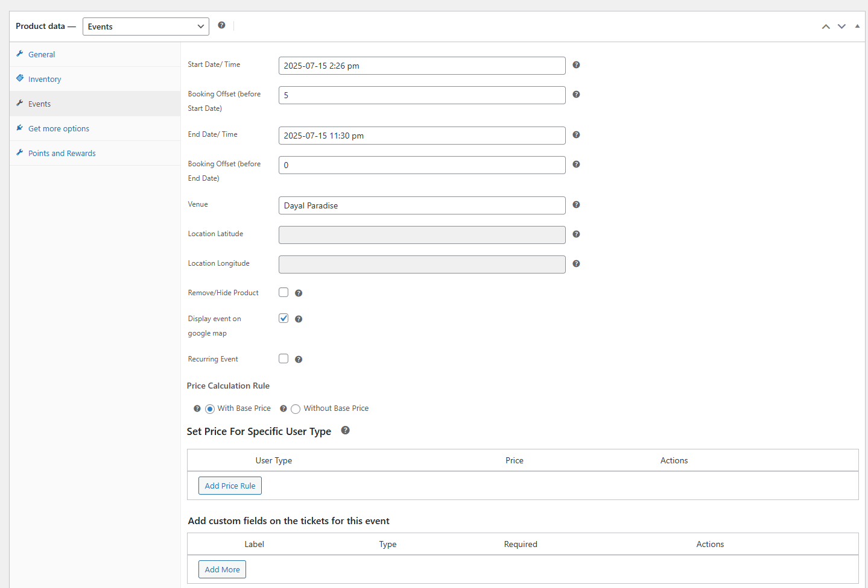Click Type column header in custom fields table
Image resolution: width=868 pixels, height=588 pixels.
(388, 544)
